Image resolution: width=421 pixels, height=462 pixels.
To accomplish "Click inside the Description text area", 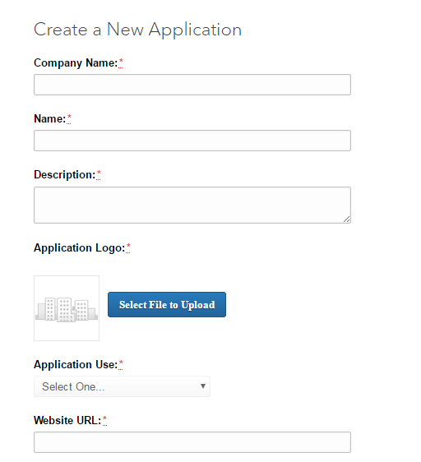I will coord(192,205).
